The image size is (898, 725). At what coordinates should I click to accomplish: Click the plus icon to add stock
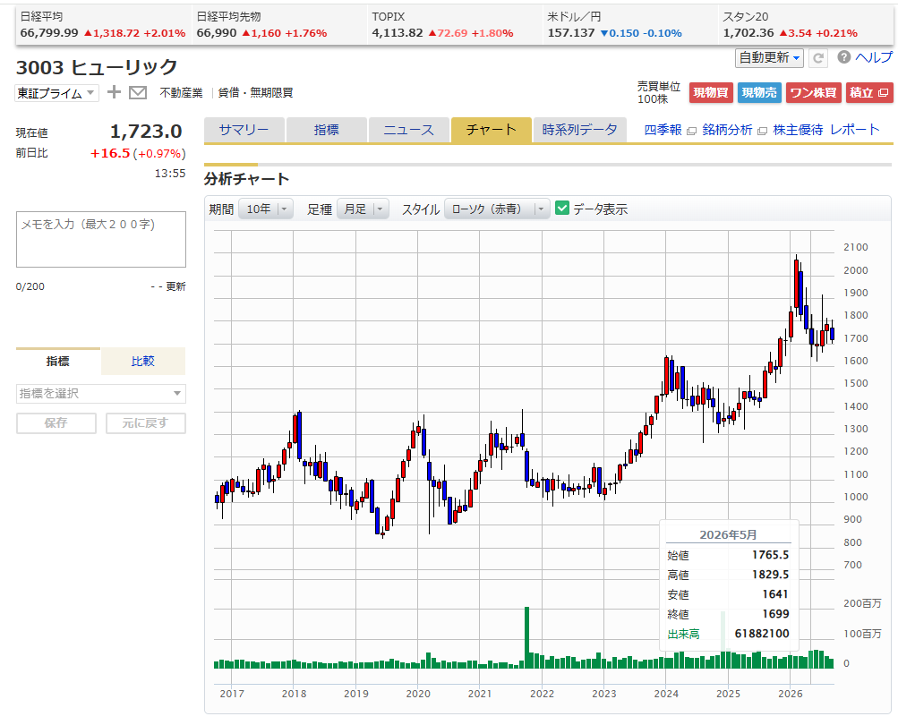(x=114, y=91)
